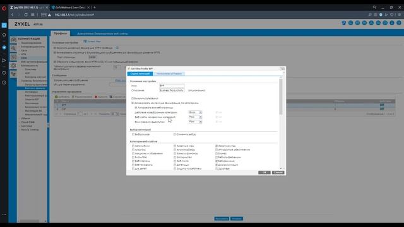
Task: Maximize the Edit Filter Profile dialog
Action: pos(281,69)
